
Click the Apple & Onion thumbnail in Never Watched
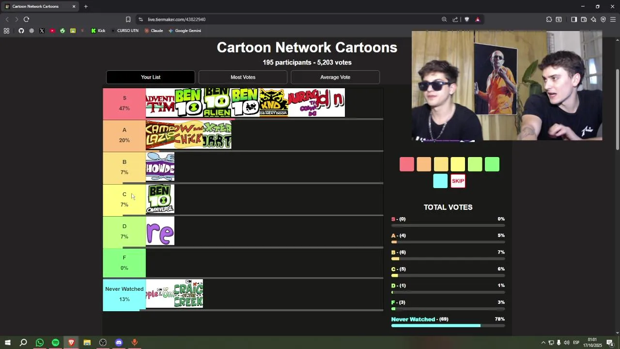pos(160,293)
